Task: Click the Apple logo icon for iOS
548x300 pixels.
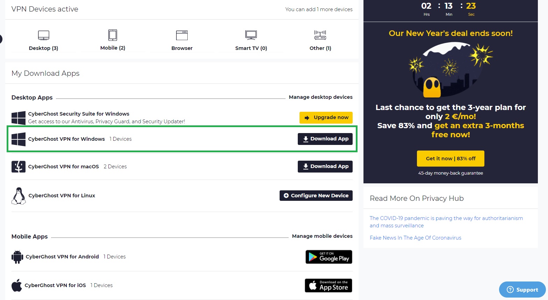Action: tap(16, 285)
